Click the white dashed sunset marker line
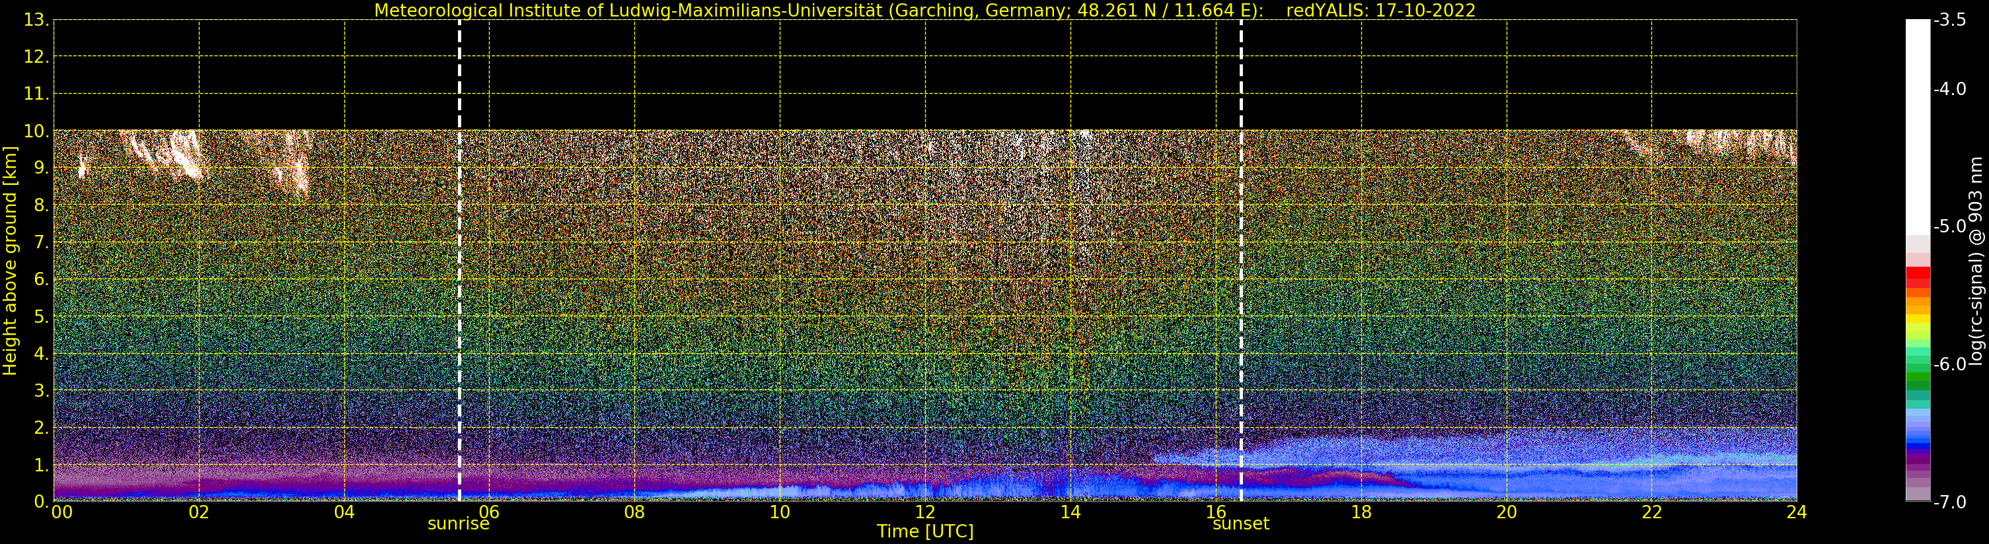This screenshot has height=544, width=1989. (1242, 261)
